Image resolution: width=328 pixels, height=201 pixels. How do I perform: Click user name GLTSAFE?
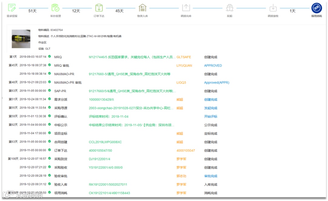tap(184, 57)
